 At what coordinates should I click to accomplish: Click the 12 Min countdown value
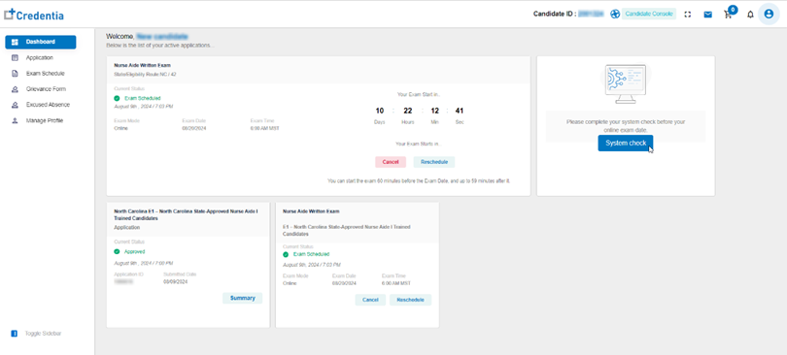click(x=434, y=111)
